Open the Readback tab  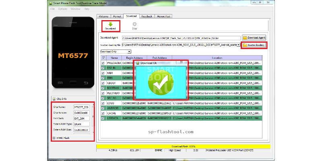[x=147, y=16]
